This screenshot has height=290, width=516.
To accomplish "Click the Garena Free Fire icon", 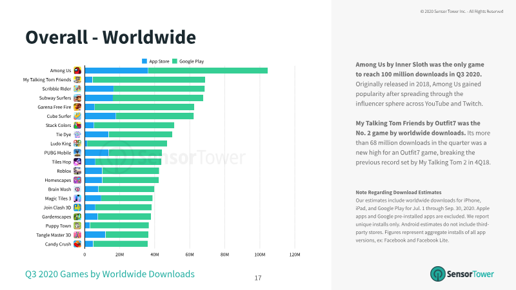I will (77, 107).
